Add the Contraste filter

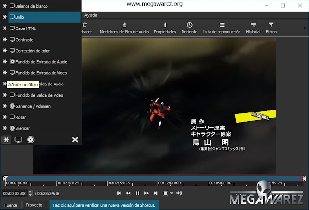(x=44, y=40)
